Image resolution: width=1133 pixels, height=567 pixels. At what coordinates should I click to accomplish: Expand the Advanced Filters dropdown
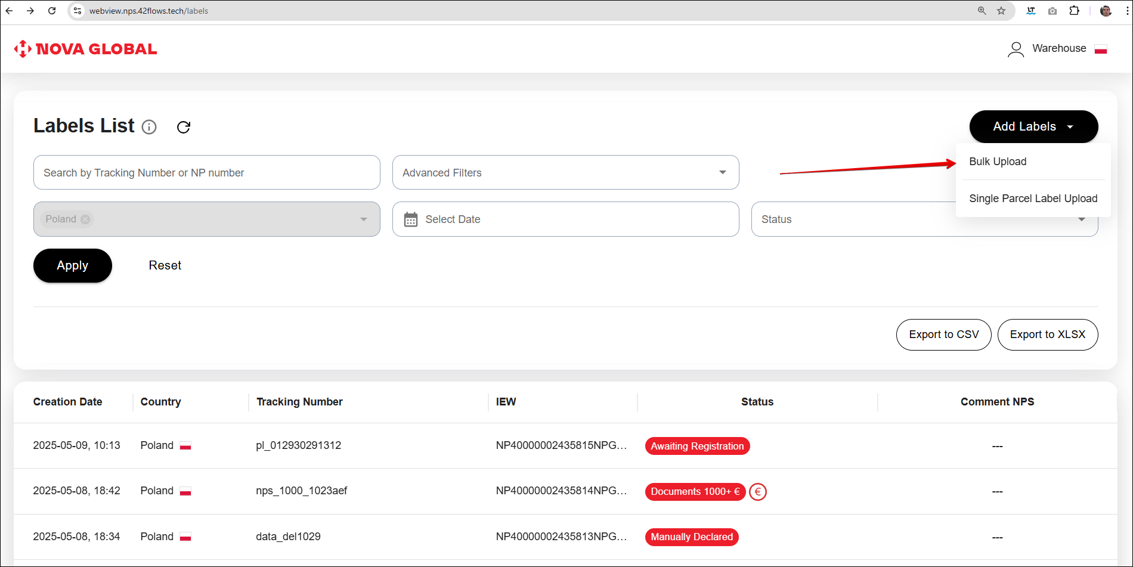(x=565, y=172)
